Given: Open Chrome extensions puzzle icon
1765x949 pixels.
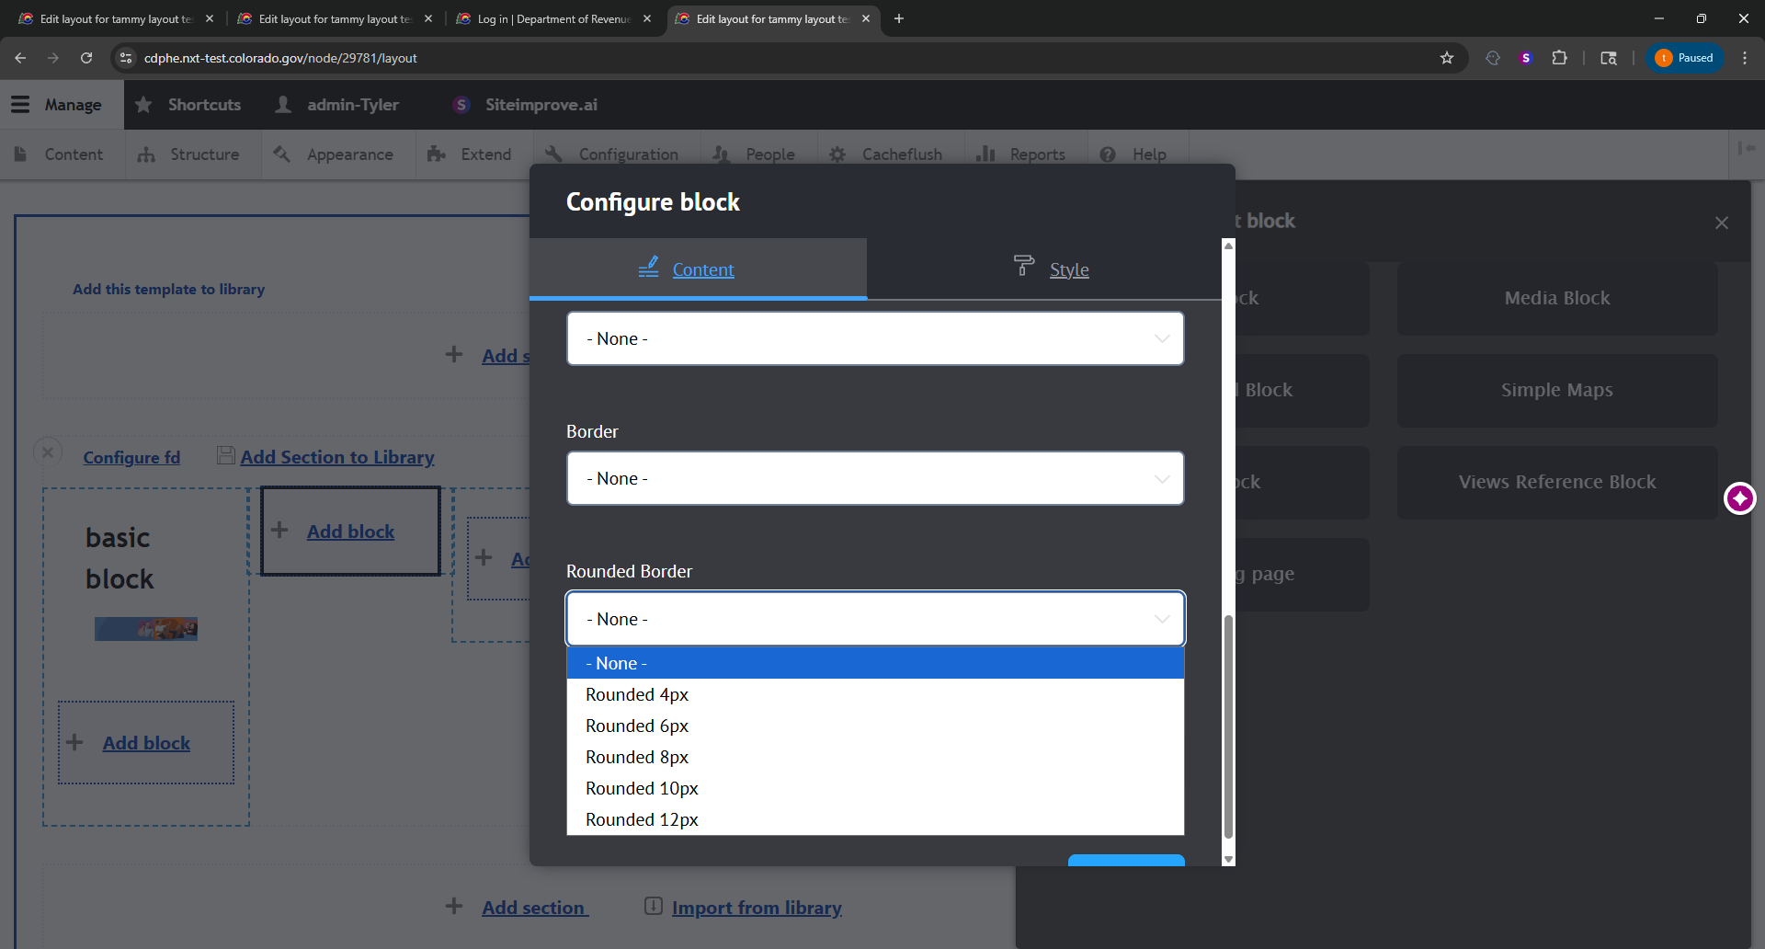Looking at the screenshot, I should coord(1559,58).
